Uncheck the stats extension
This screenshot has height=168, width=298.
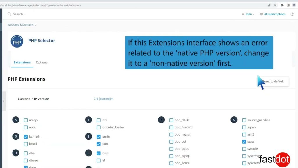[244, 141]
